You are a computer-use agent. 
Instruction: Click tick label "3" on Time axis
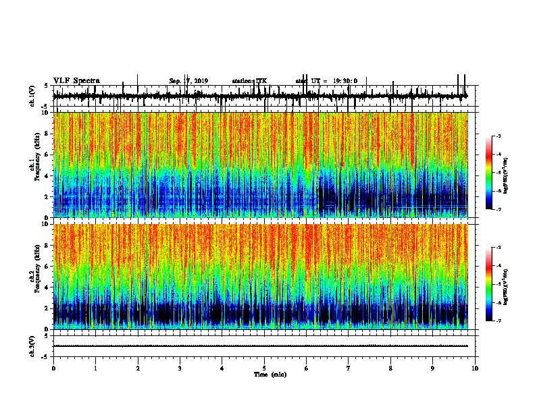point(180,368)
